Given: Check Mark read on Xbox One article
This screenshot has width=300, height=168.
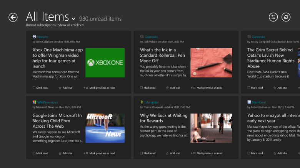Looking at the screenshot, I should [34, 88].
